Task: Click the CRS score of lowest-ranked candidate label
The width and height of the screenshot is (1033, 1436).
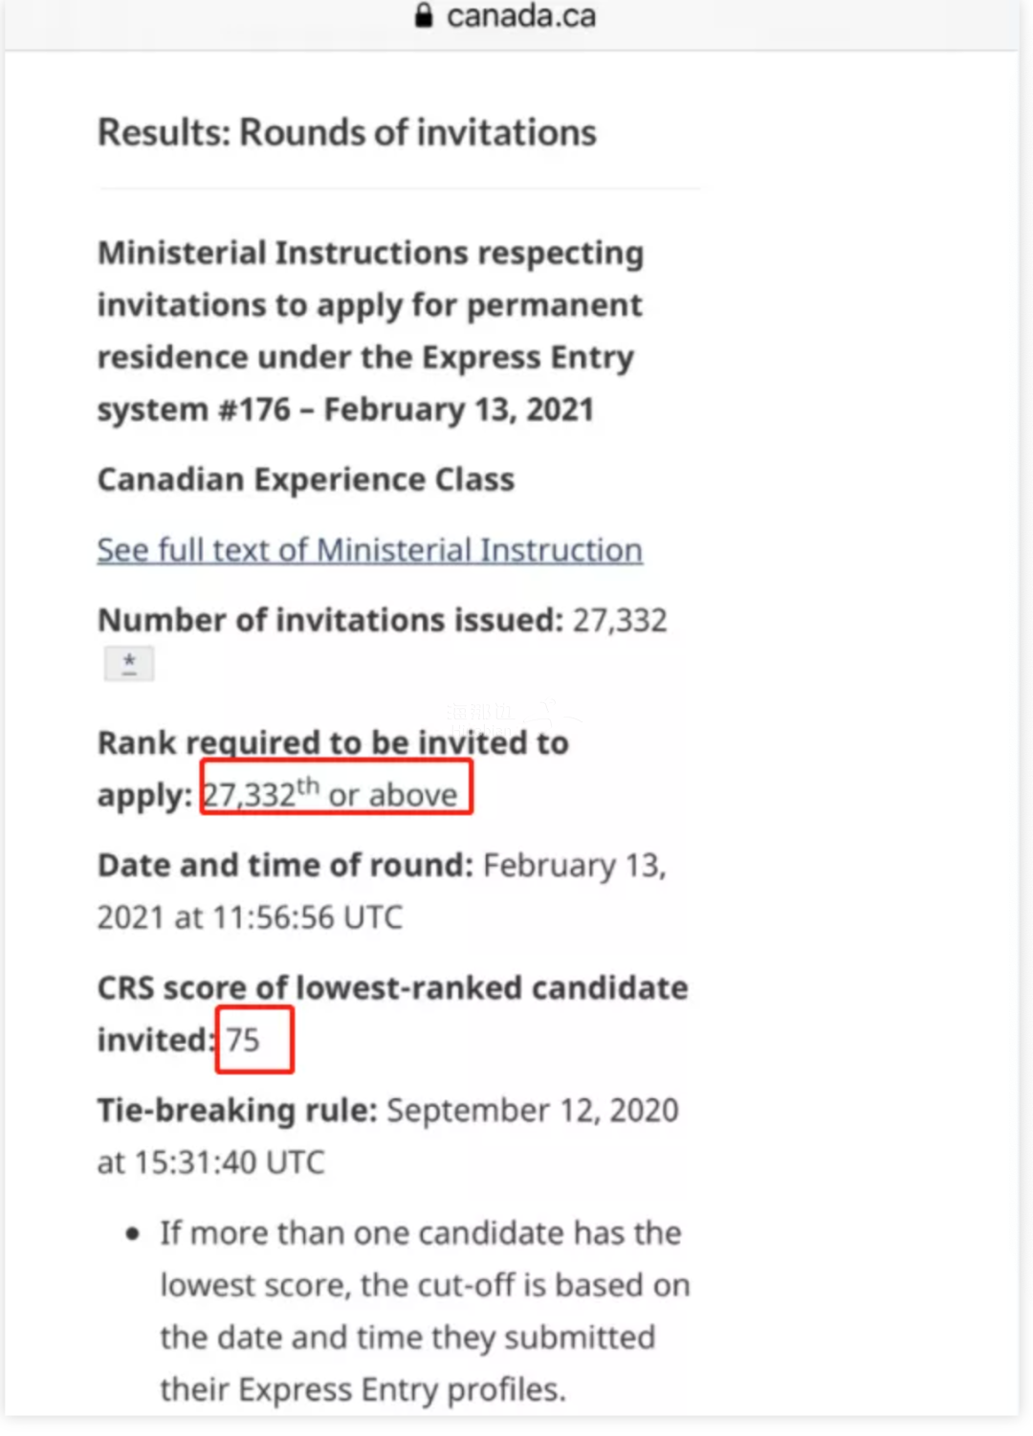Action: coord(393,987)
